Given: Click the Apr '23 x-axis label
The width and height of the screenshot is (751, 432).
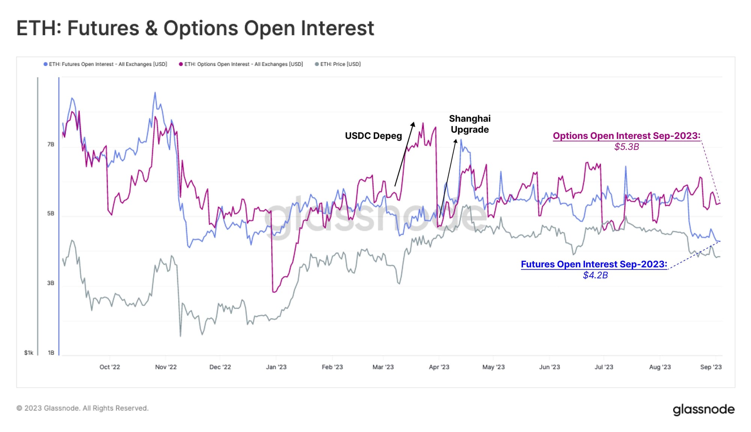Looking at the screenshot, I should pos(439,367).
